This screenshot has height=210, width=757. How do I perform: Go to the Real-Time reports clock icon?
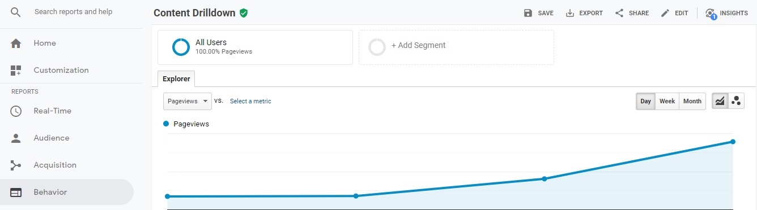click(x=16, y=111)
